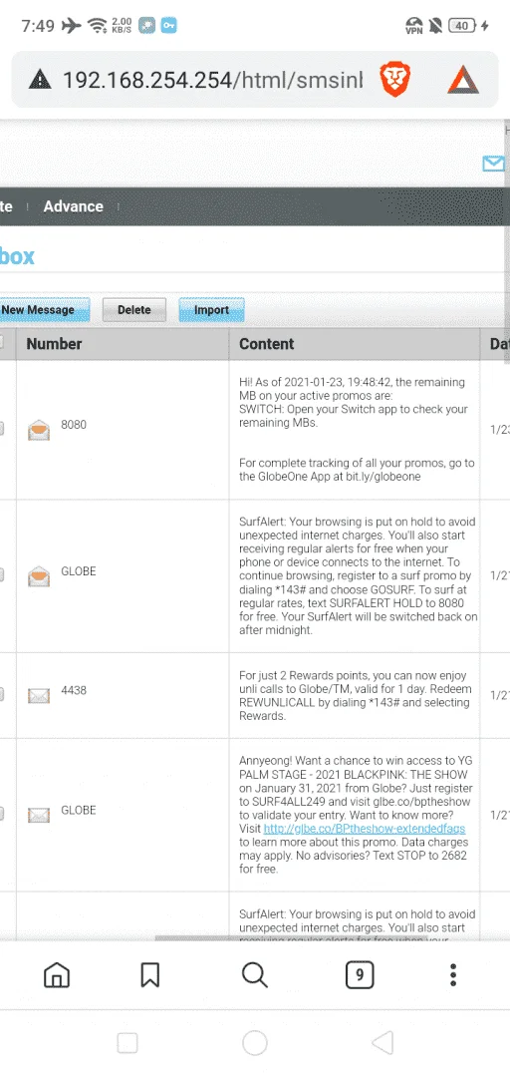Viewport: 510px width, 1077px height.
Task: Tap the muted bell notification icon
Action: 434,26
